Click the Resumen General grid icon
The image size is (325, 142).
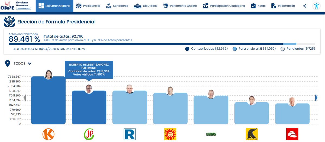pos(41,6)
